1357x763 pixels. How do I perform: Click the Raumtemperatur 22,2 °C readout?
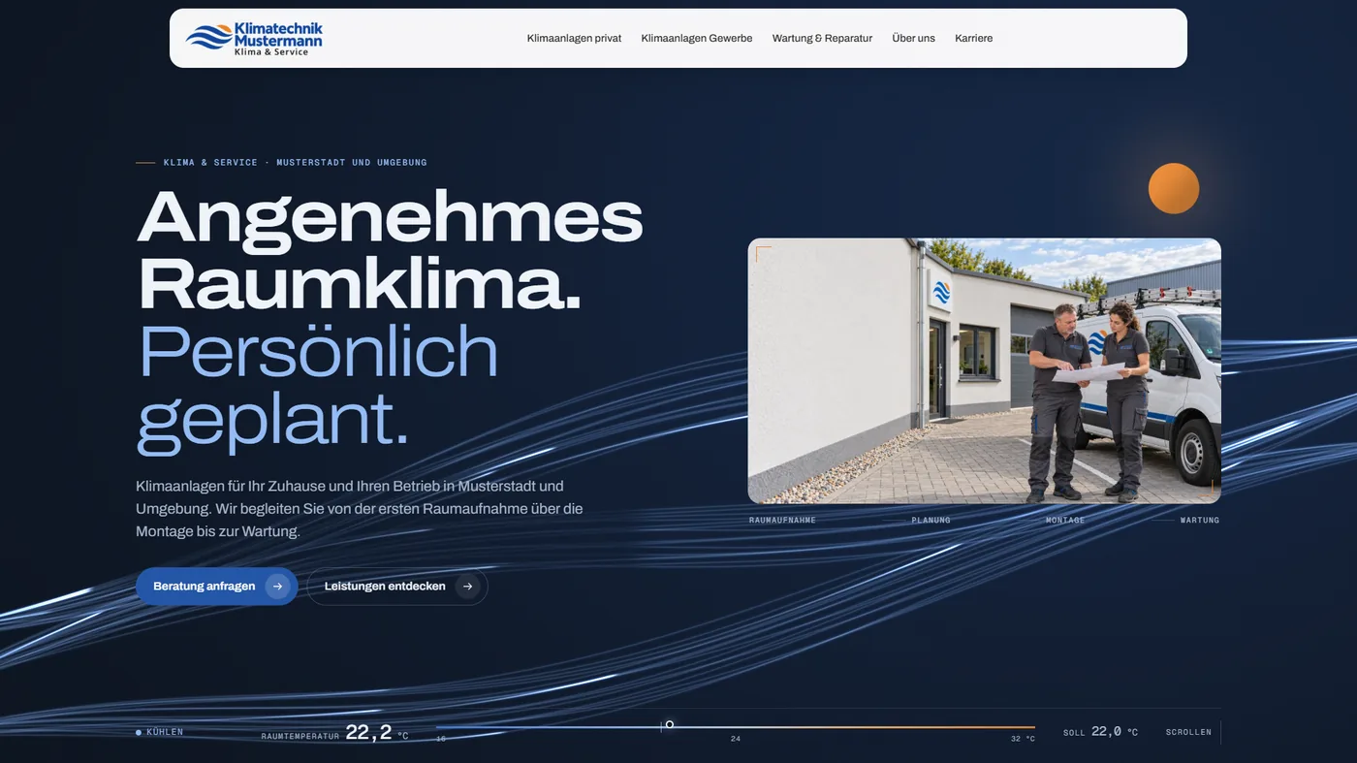tap(335, 733)
